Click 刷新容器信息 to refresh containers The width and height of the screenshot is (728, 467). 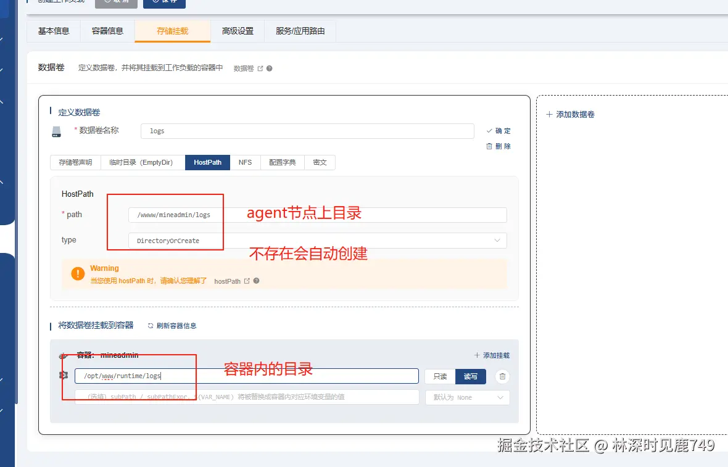coord(172,326)
